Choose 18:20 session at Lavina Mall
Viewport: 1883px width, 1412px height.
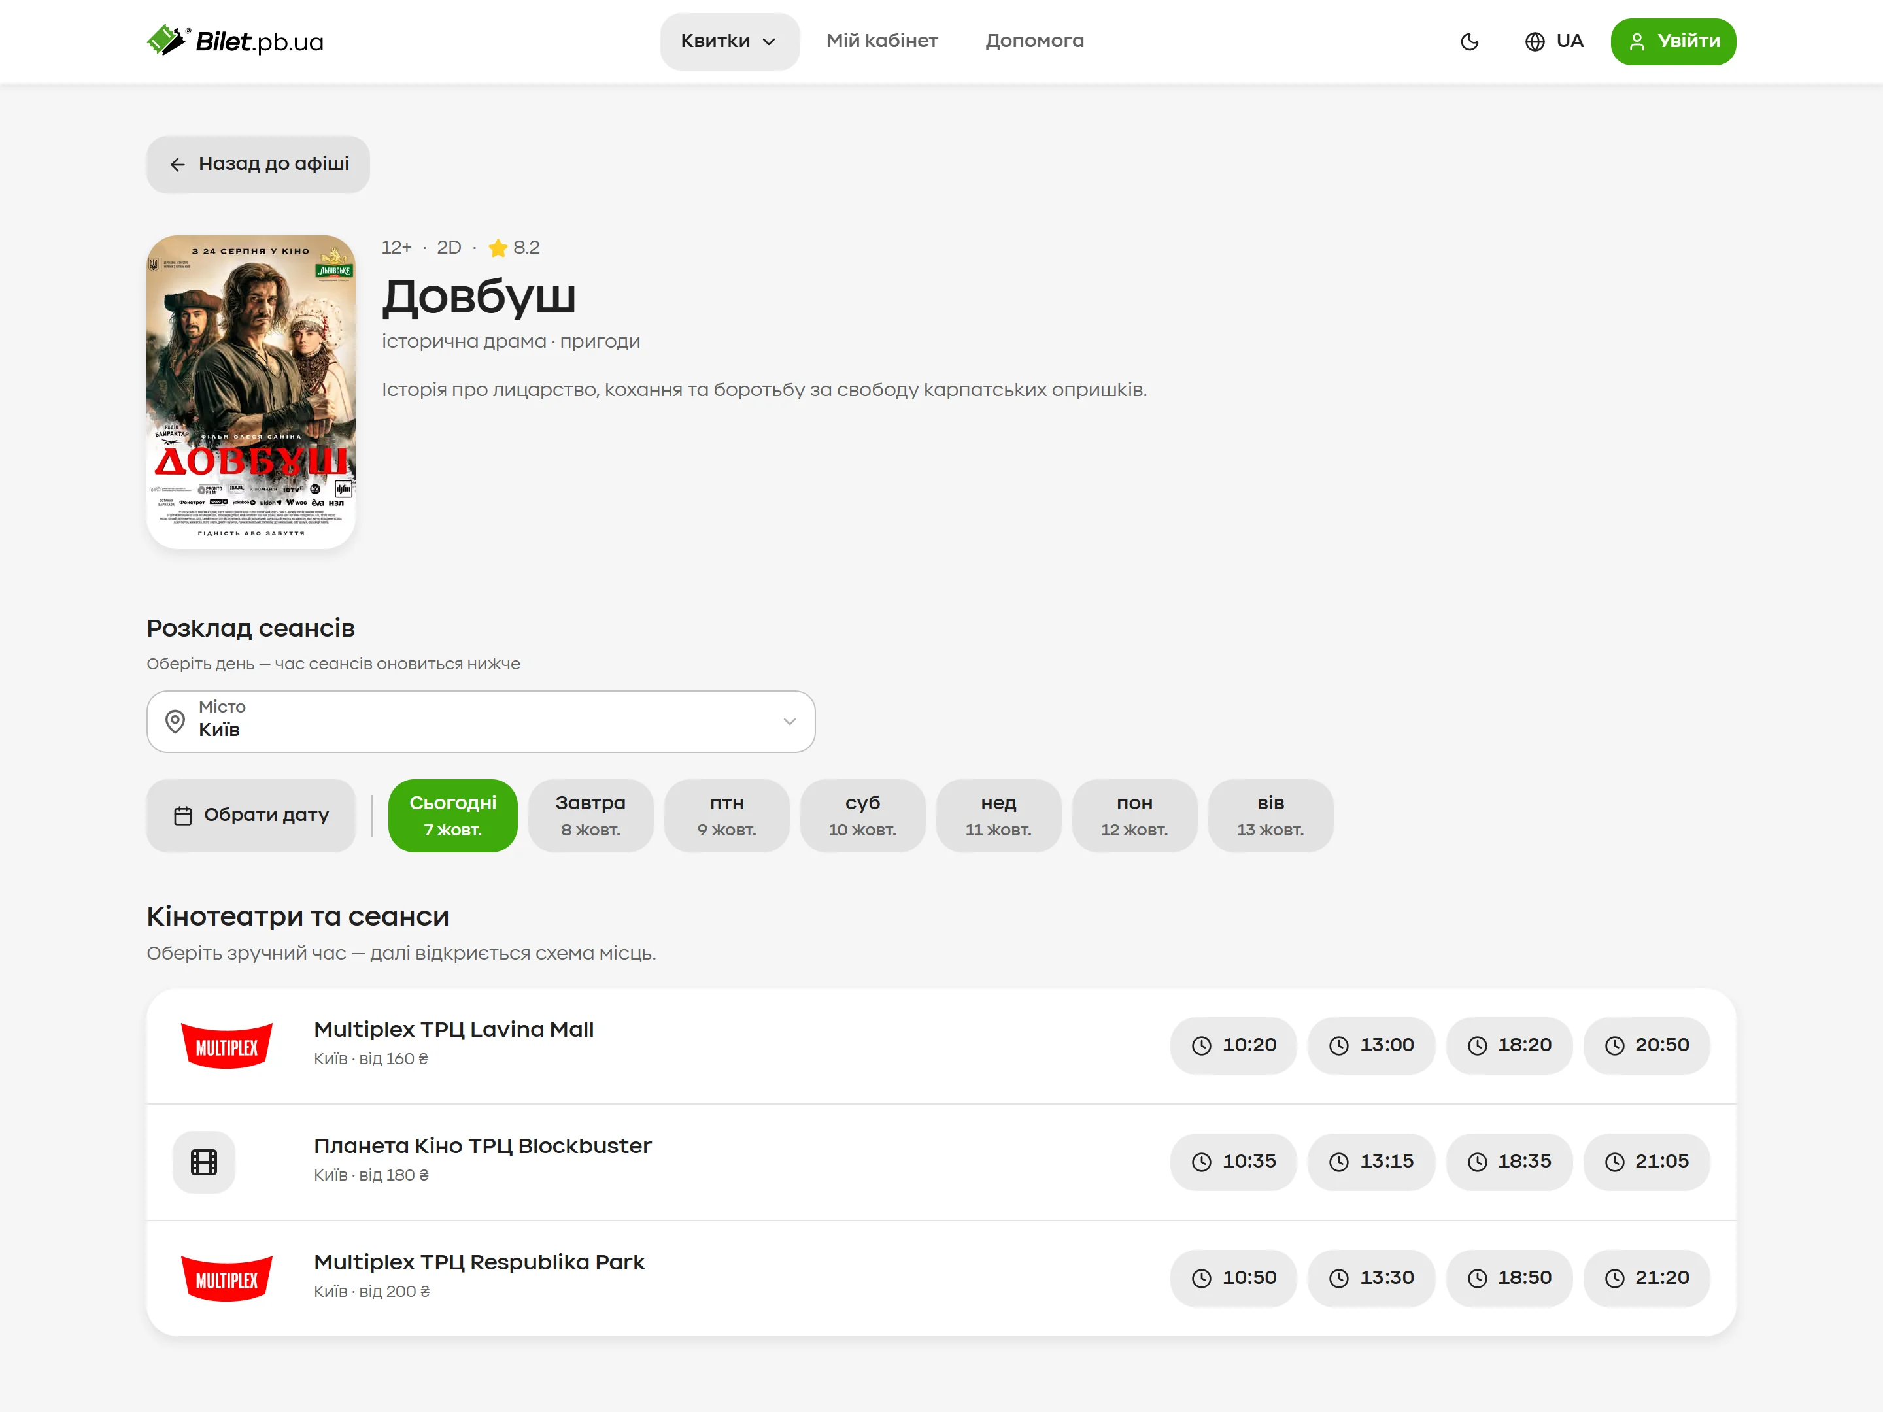[x=1508, y=1046]
